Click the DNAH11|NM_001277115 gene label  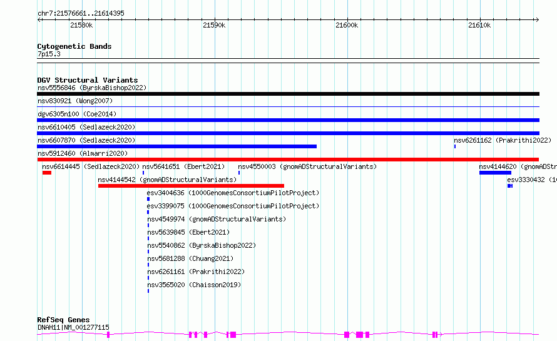tap(73, 327)
